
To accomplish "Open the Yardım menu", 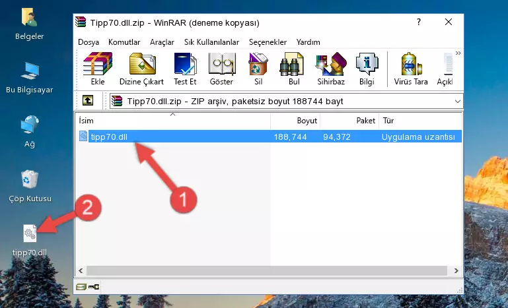I will click(308, 42).
